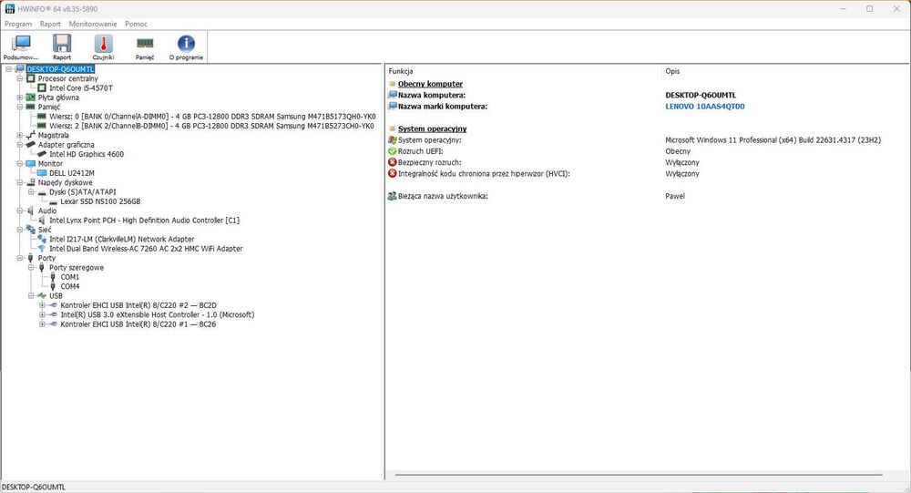Select Dyski (S)ATA/ATAPI entry
Image resolution: width=911 pixels, height=493 pixels.
coord(83,192)
